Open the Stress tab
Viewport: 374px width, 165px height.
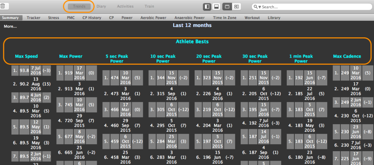click(x=53, y=18)
